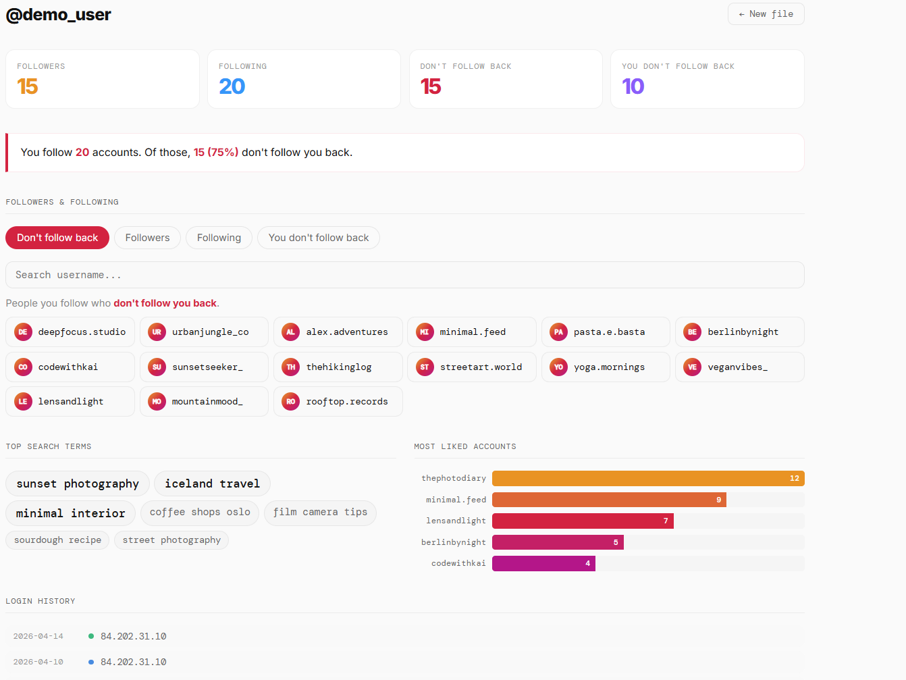
Task: Click the berlinbynight username in the chip list
Action: pos(743,332)
